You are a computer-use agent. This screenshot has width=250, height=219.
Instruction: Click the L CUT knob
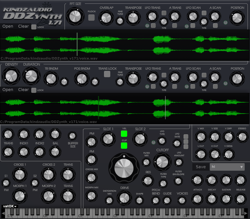click(x=201, y=154)
